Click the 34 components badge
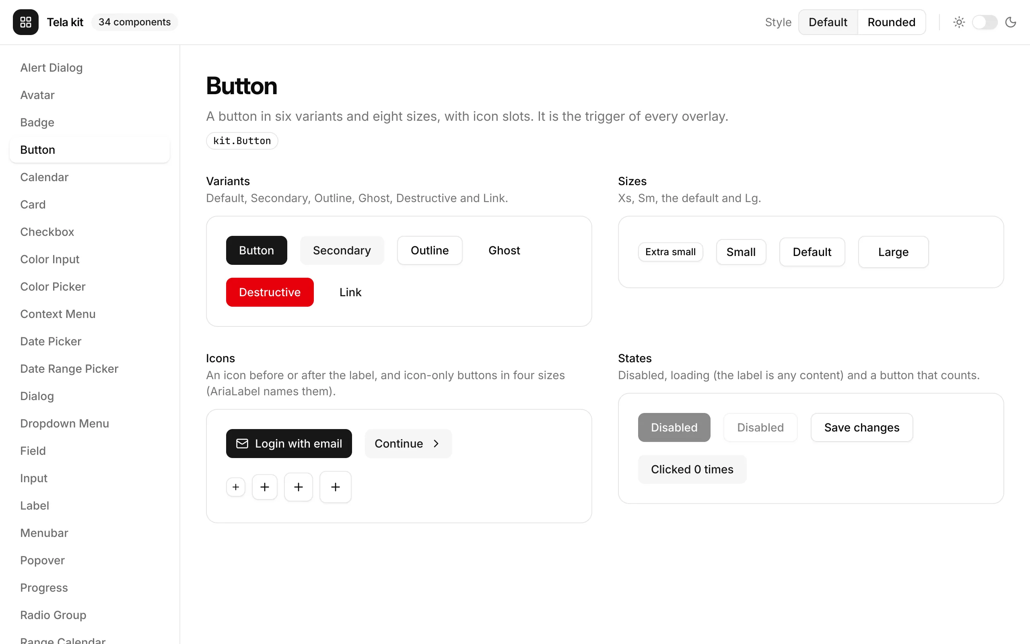This screenshot has width=1030, height=644. tap(134, 22)
